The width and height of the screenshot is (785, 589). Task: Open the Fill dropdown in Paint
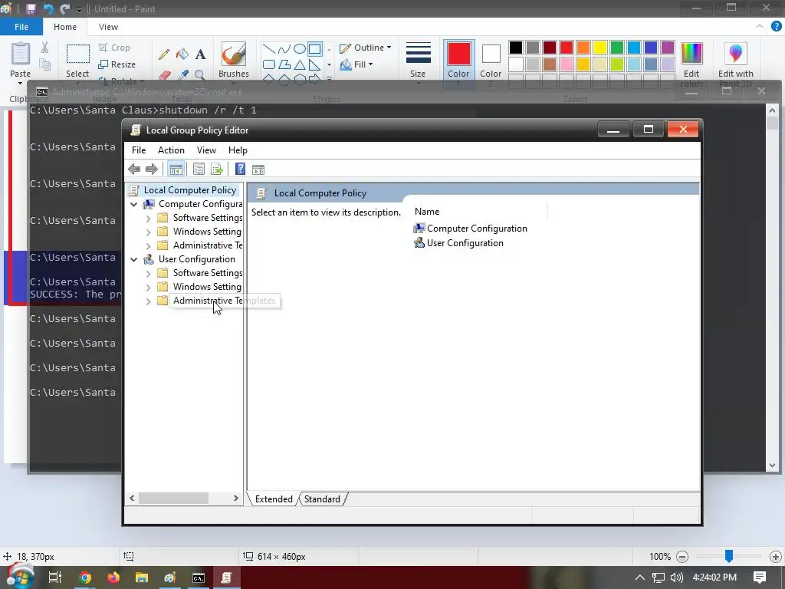(x=356, y=64)
